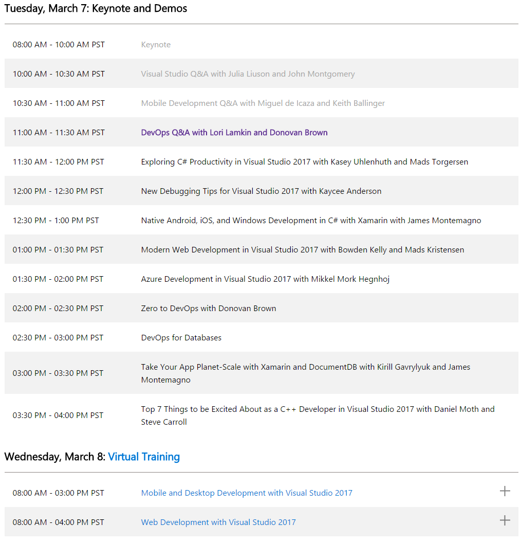The height and width of the screenshot is (543, 521).
Task: Select the Exploring C# Productivity session
Action: [304, 161]
